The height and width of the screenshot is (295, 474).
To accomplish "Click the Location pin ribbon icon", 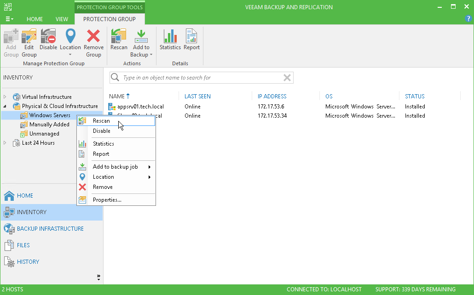I will [x=70, y=36].
